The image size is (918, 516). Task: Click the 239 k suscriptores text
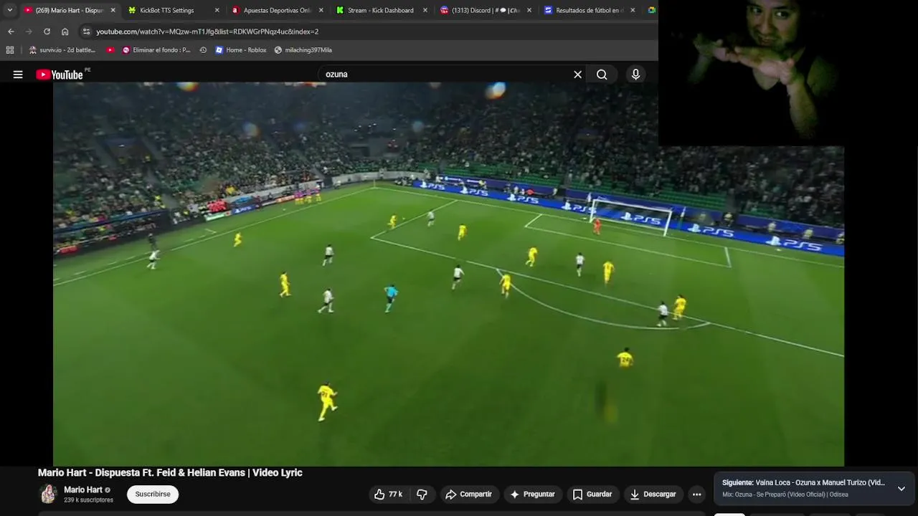click(x=88, y=500)
